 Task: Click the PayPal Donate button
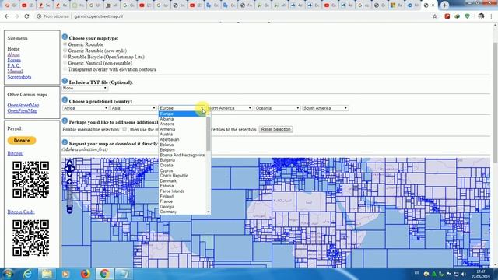[22, 140]
